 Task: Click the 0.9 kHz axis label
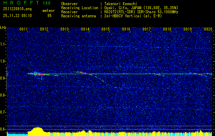[3, 78]
